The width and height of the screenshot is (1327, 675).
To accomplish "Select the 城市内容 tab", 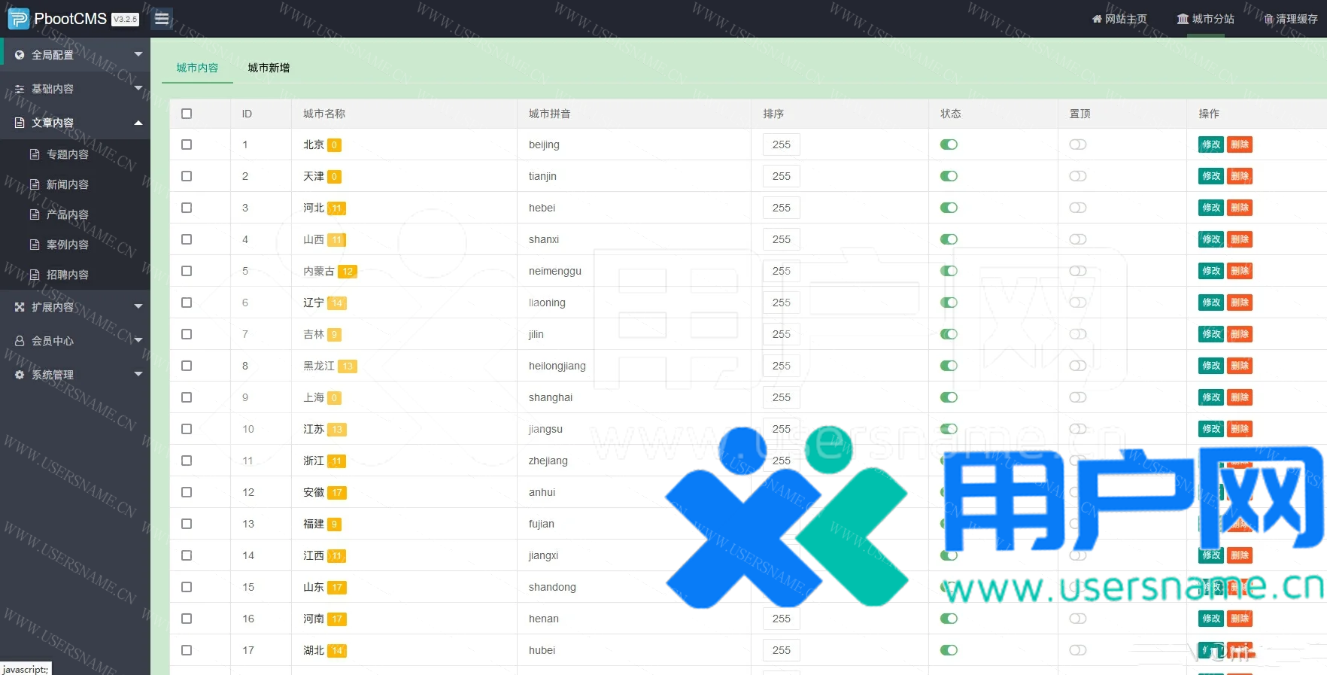I will (197, 68).
